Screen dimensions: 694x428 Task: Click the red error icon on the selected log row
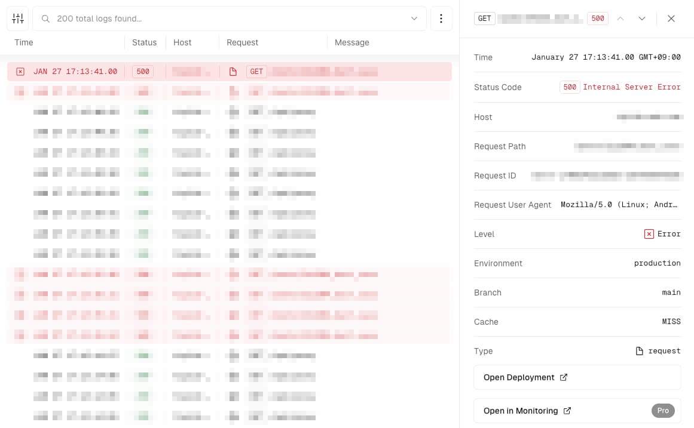pos(20,71)
